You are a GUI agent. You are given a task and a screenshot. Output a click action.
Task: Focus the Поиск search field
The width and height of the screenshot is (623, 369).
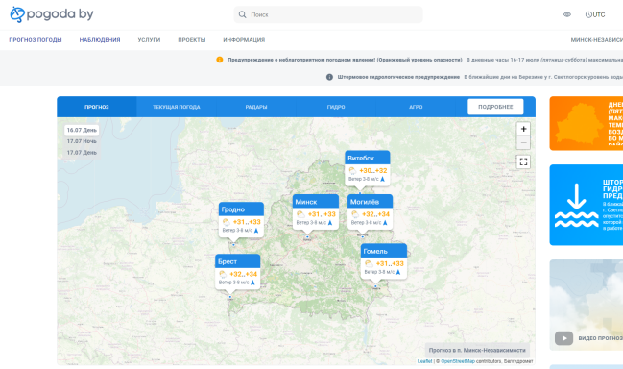[328, 14]
